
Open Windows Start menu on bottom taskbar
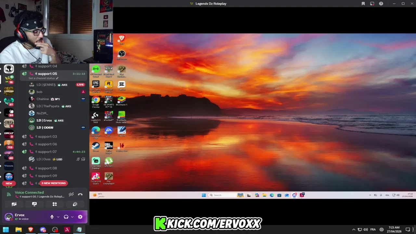(x=6, y=230)
